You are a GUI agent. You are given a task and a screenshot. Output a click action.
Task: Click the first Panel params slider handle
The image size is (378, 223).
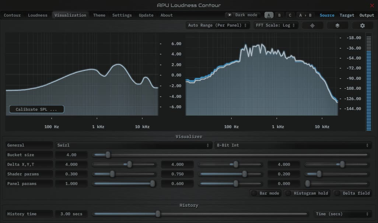pyautogui.click(x=153, y=183)
